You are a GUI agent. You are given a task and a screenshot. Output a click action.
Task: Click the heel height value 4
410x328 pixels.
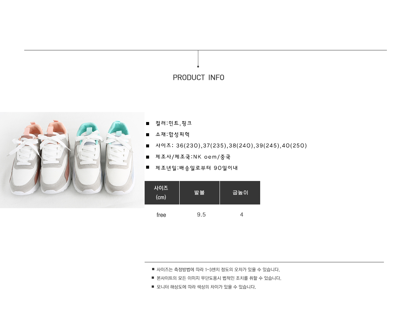242,215
